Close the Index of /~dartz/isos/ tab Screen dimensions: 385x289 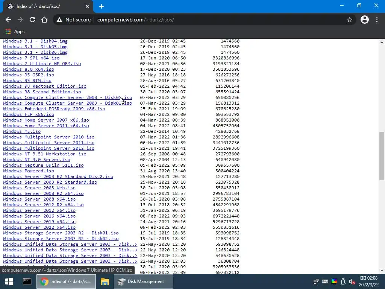tap(87, 6)
